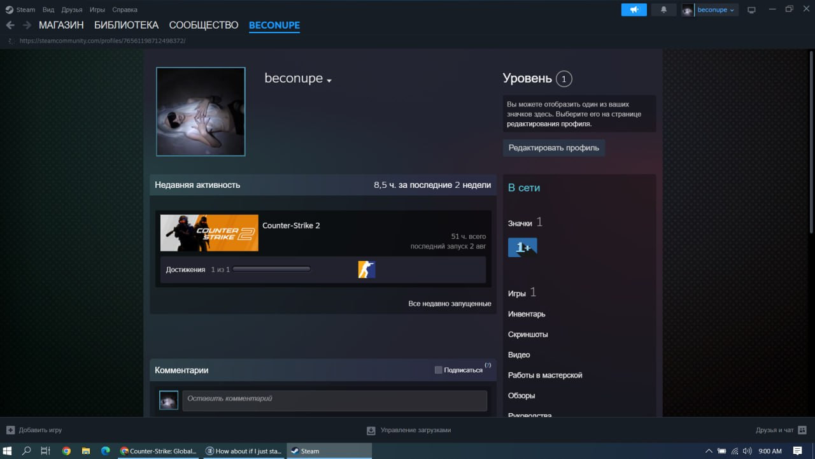The image size is (815, 459).
Task: Click the plus icon next to Добавить игру
Action: click(10, 430)
